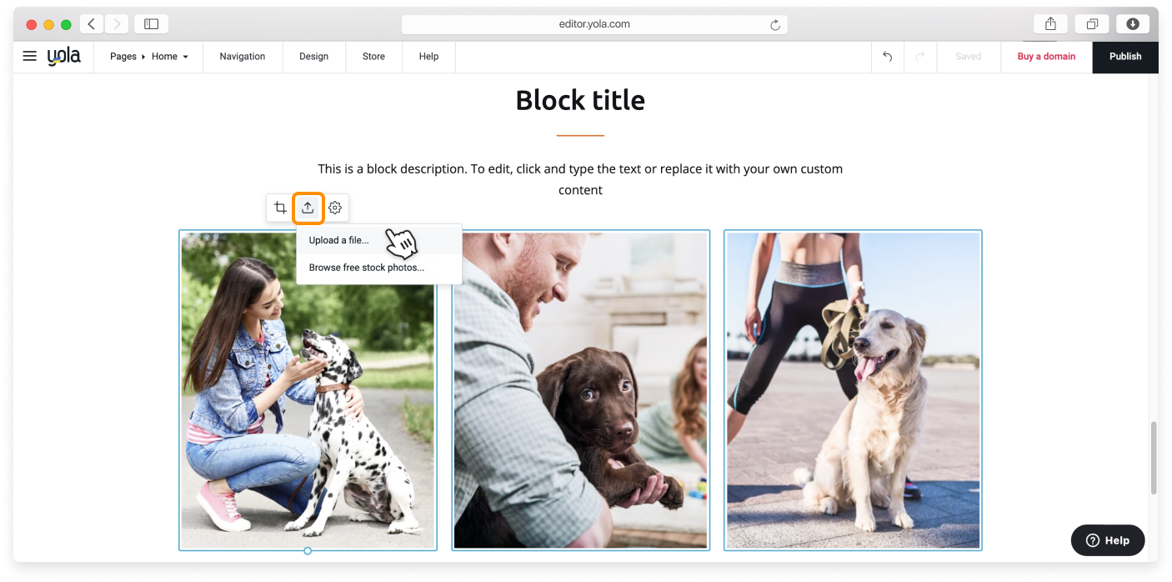Click the Safari share icon

pos(1050,24)
